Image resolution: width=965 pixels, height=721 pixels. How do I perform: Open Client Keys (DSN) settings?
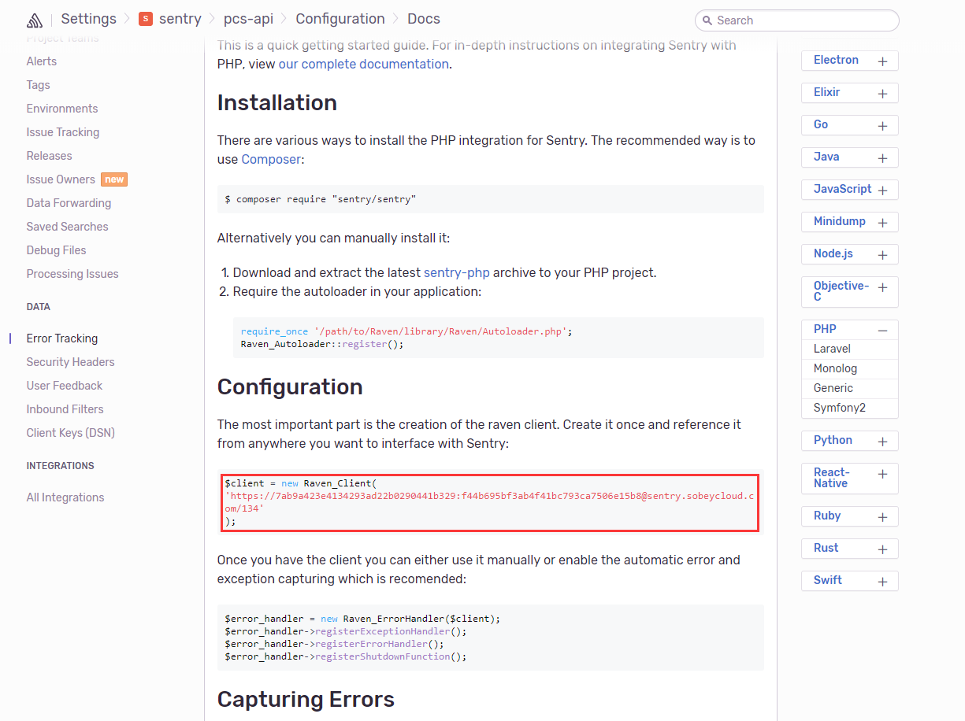click(x=70, y=433)
